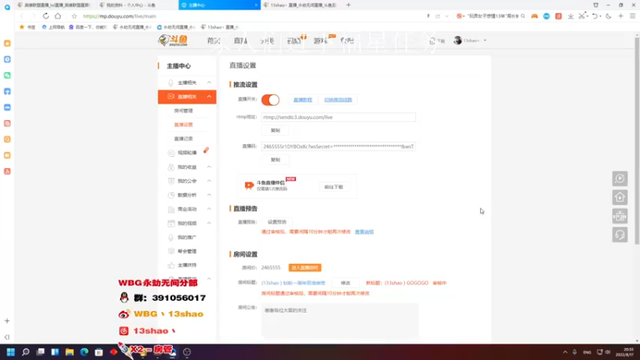Open the 直播教程 tutorial link
The width and height of the screenshot is (640, 360).
302,99
